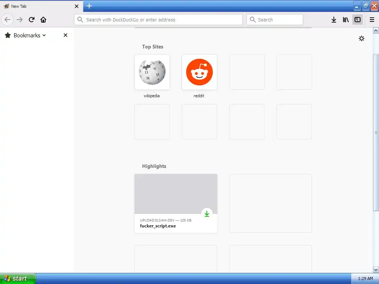Focus the DuckDuckGo address bar
This screenshot has height=284, width=379.
[158, 20]
